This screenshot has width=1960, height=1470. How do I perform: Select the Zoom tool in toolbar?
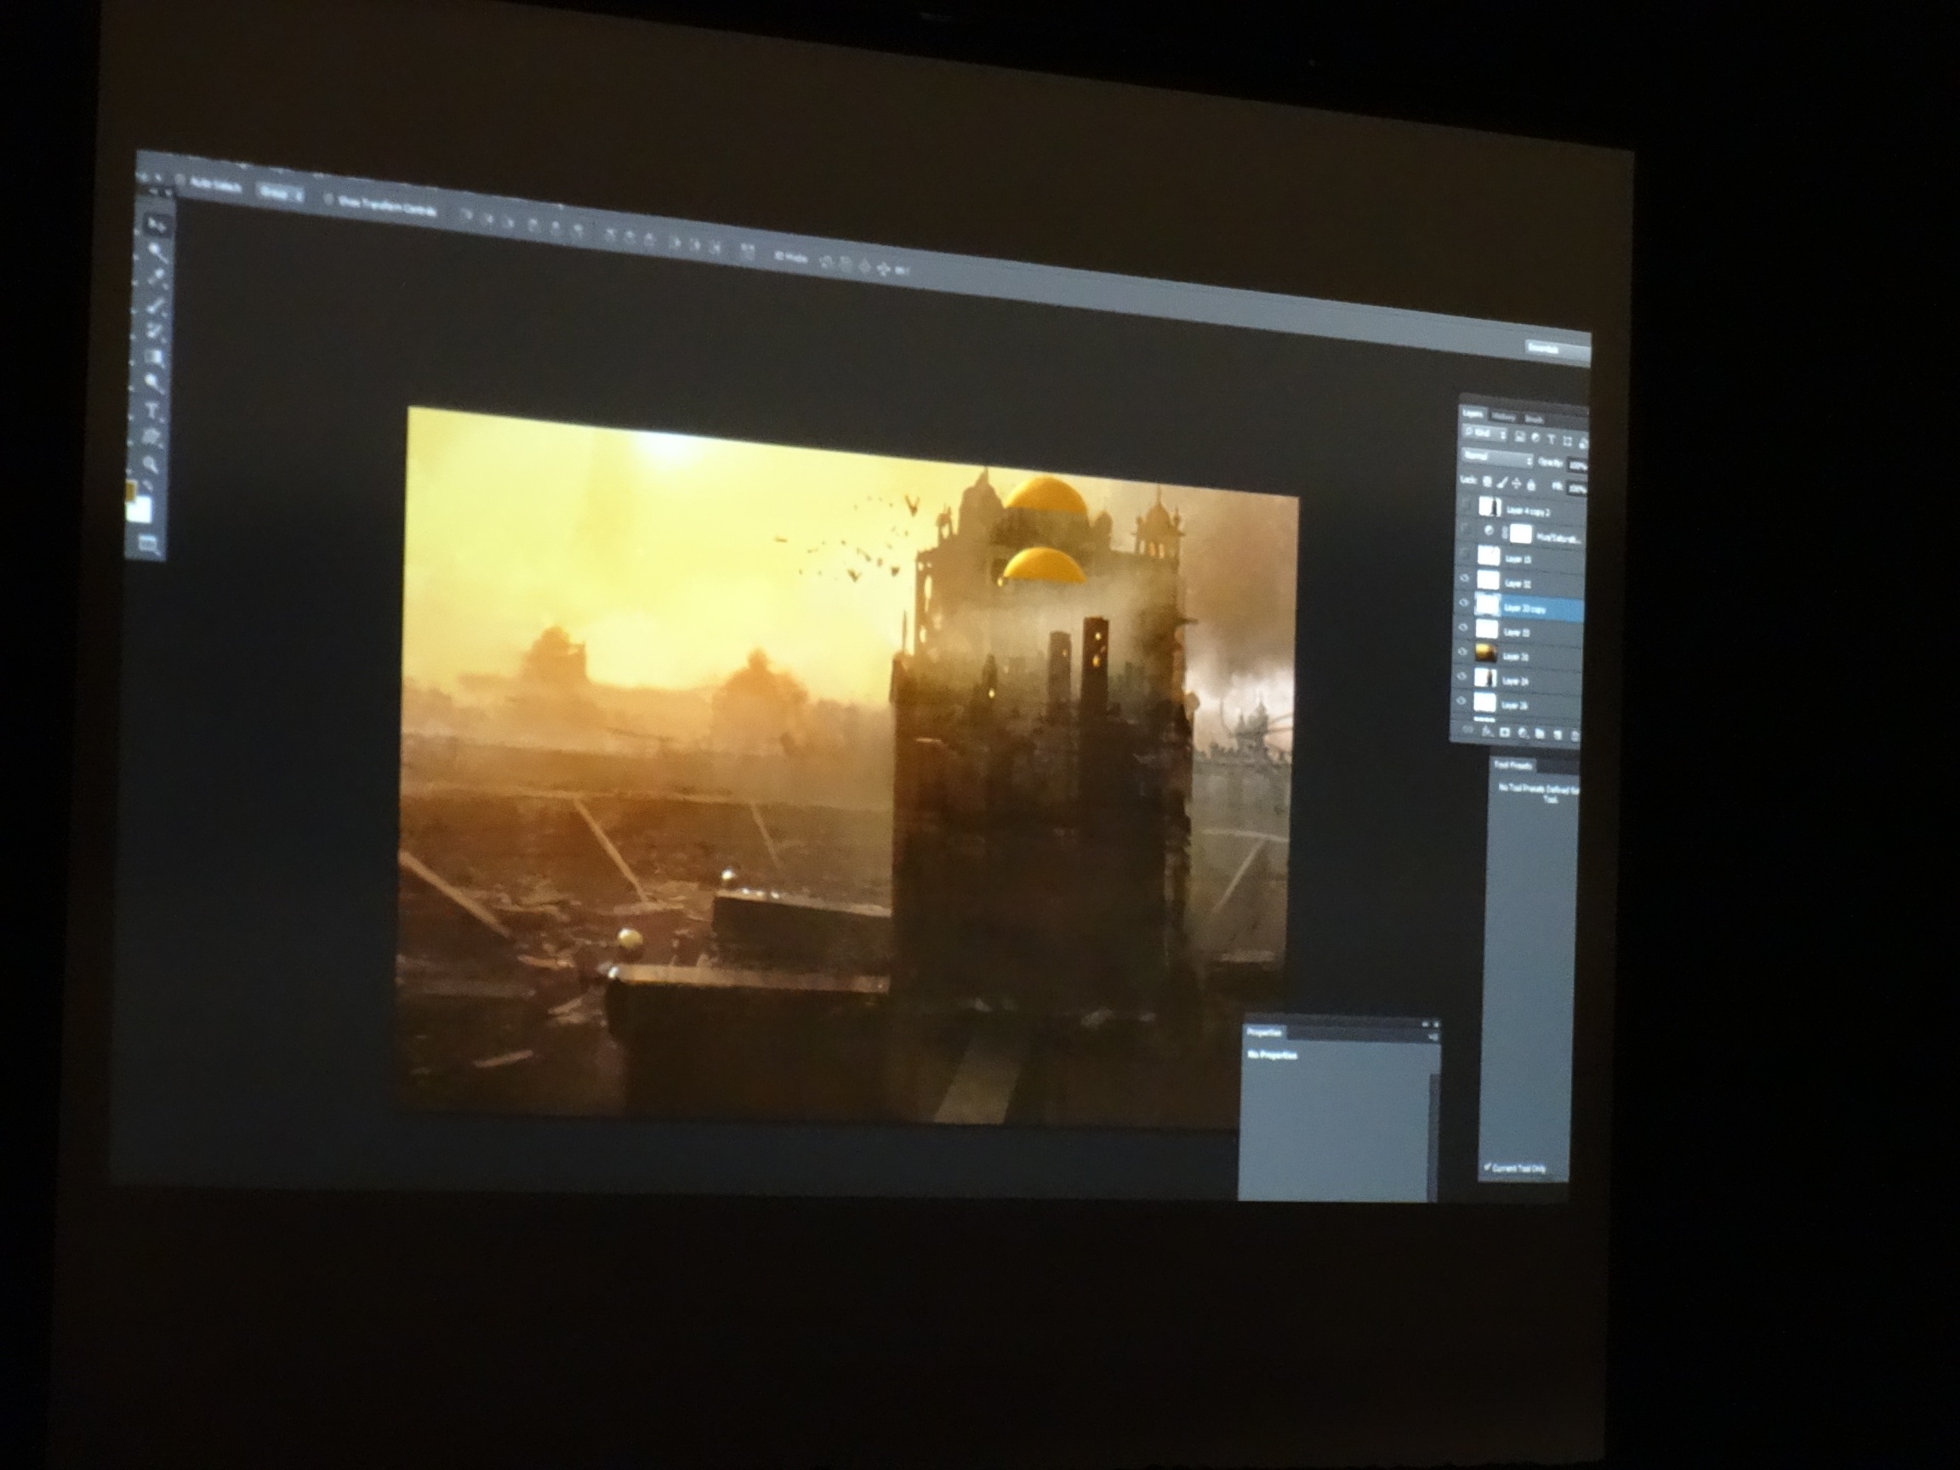pos(151,464)
